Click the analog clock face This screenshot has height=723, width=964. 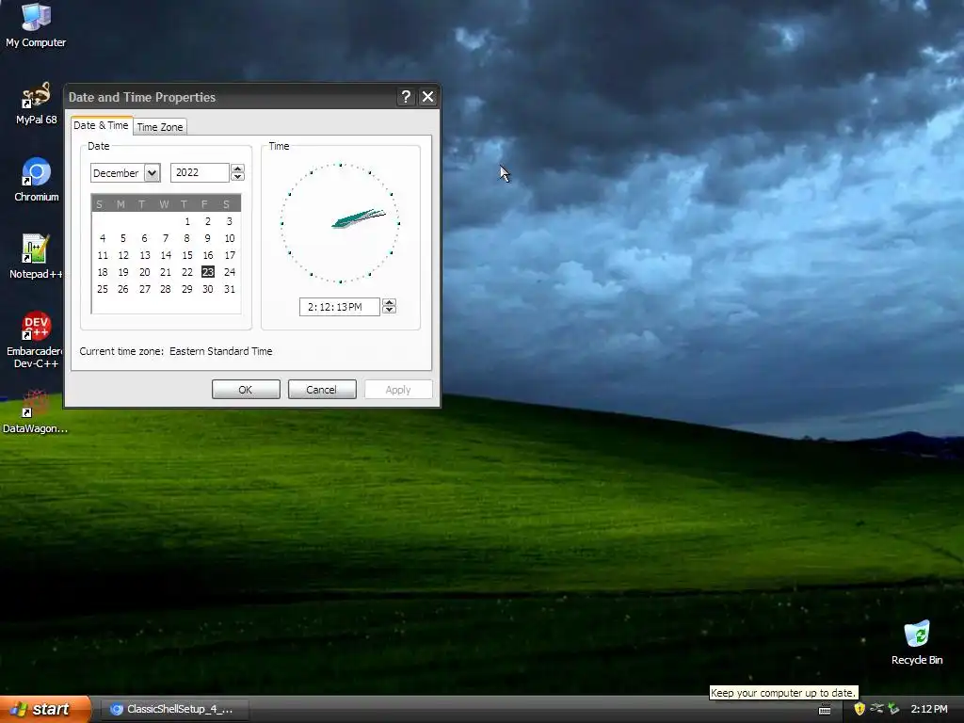340,223
